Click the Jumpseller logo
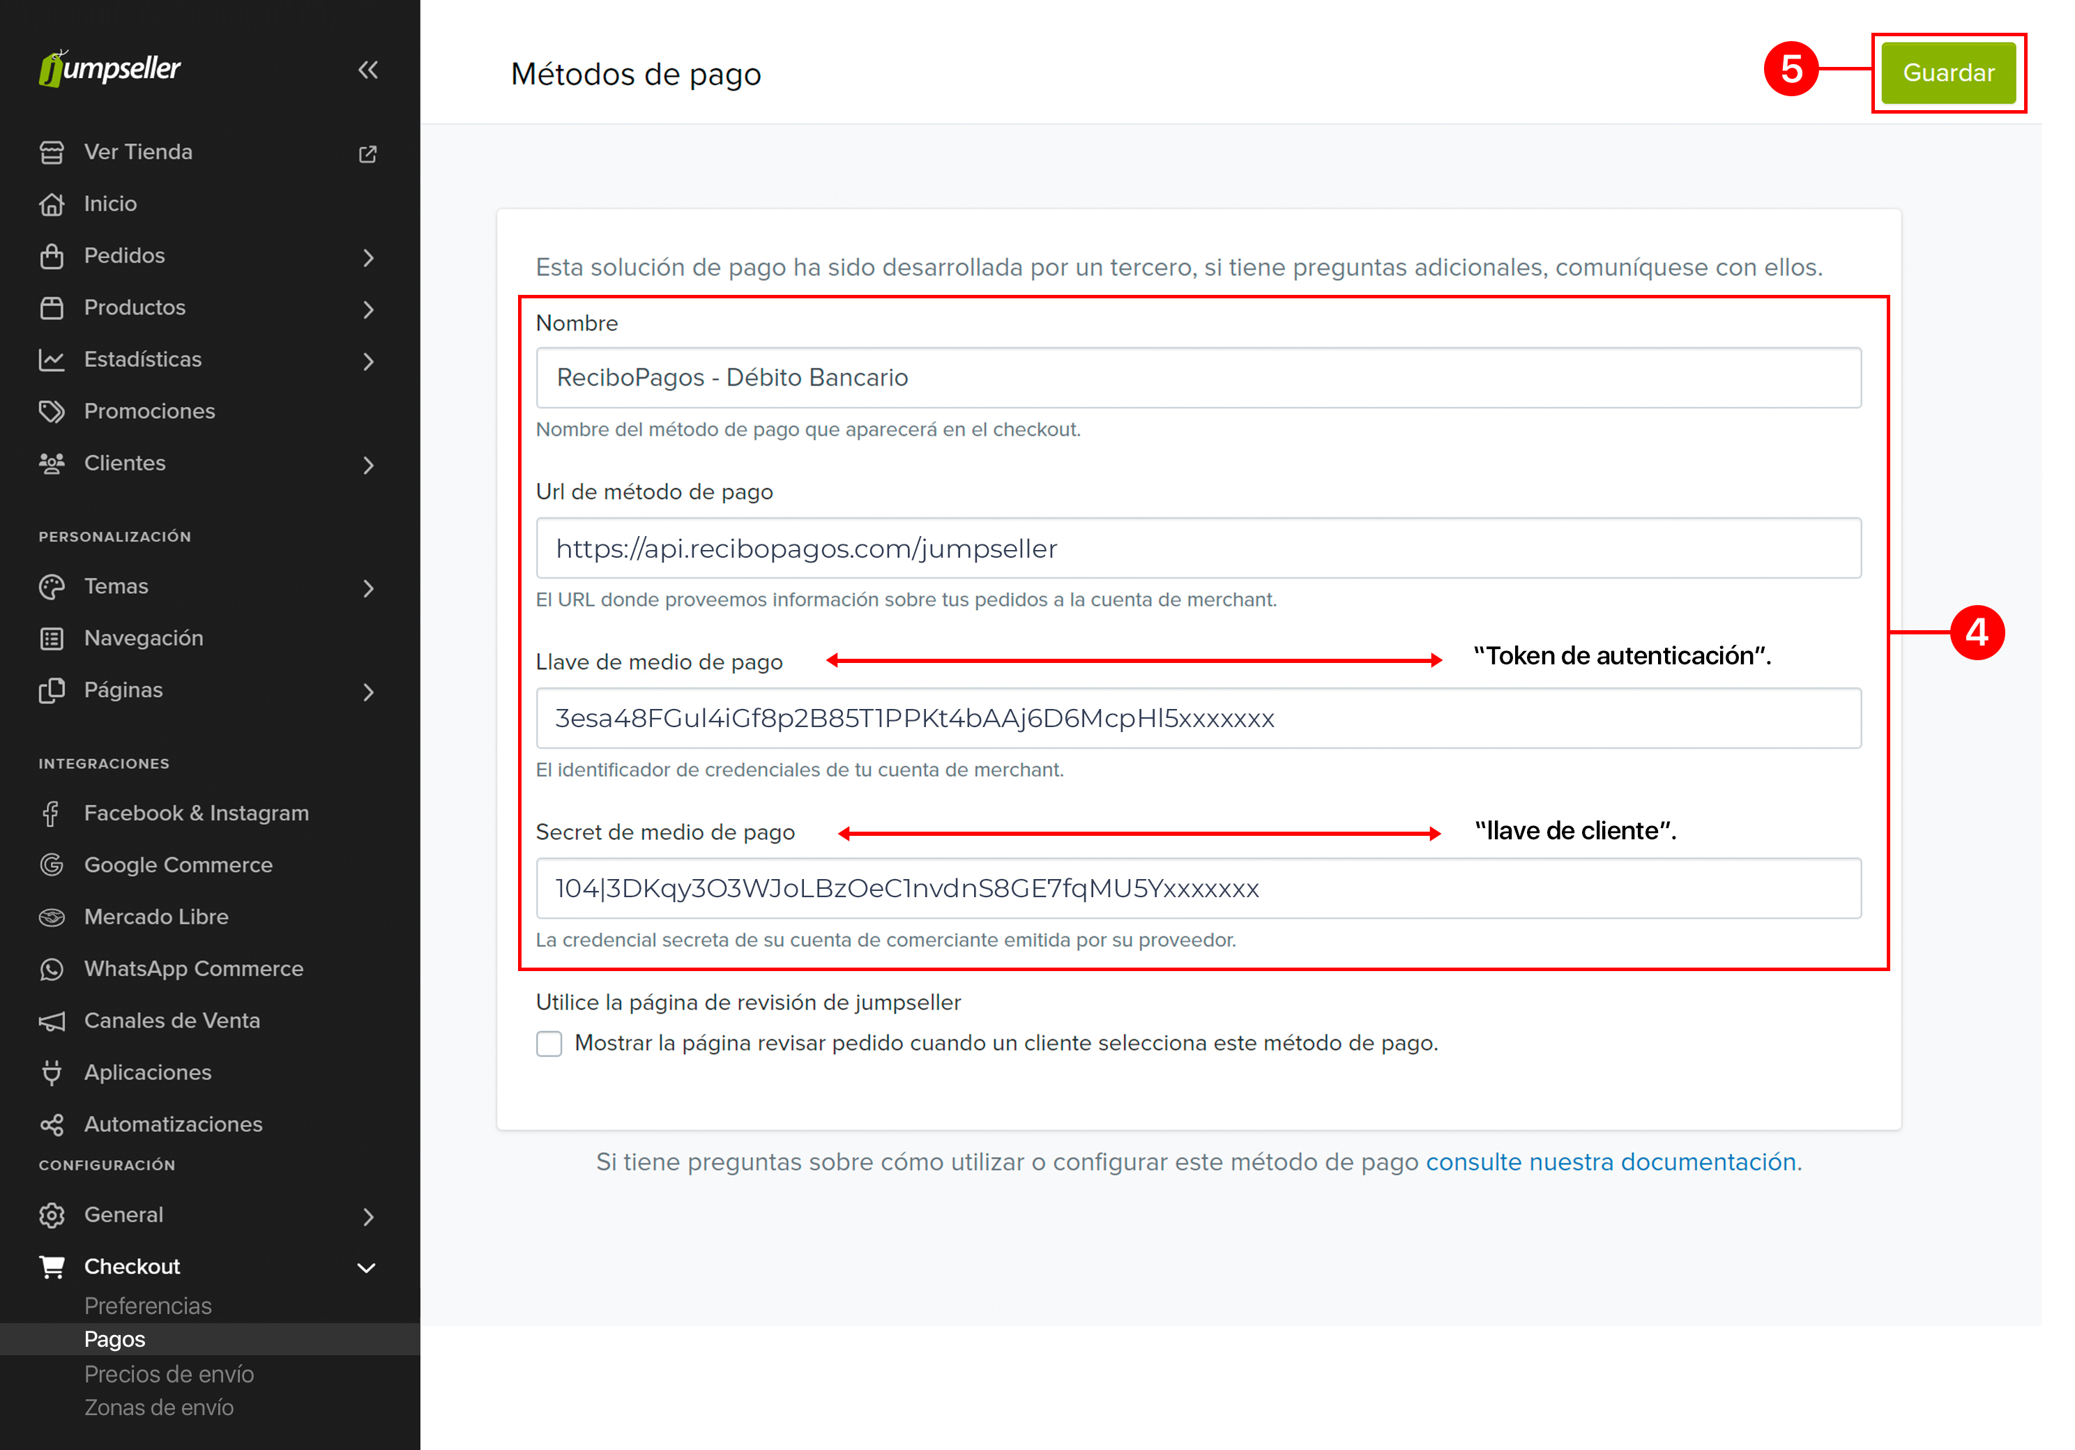2075x1450 pixels. 110,68
